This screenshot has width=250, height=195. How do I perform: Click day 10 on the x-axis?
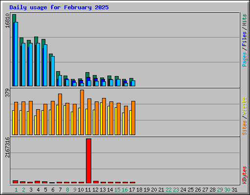[x=81, y=190]
